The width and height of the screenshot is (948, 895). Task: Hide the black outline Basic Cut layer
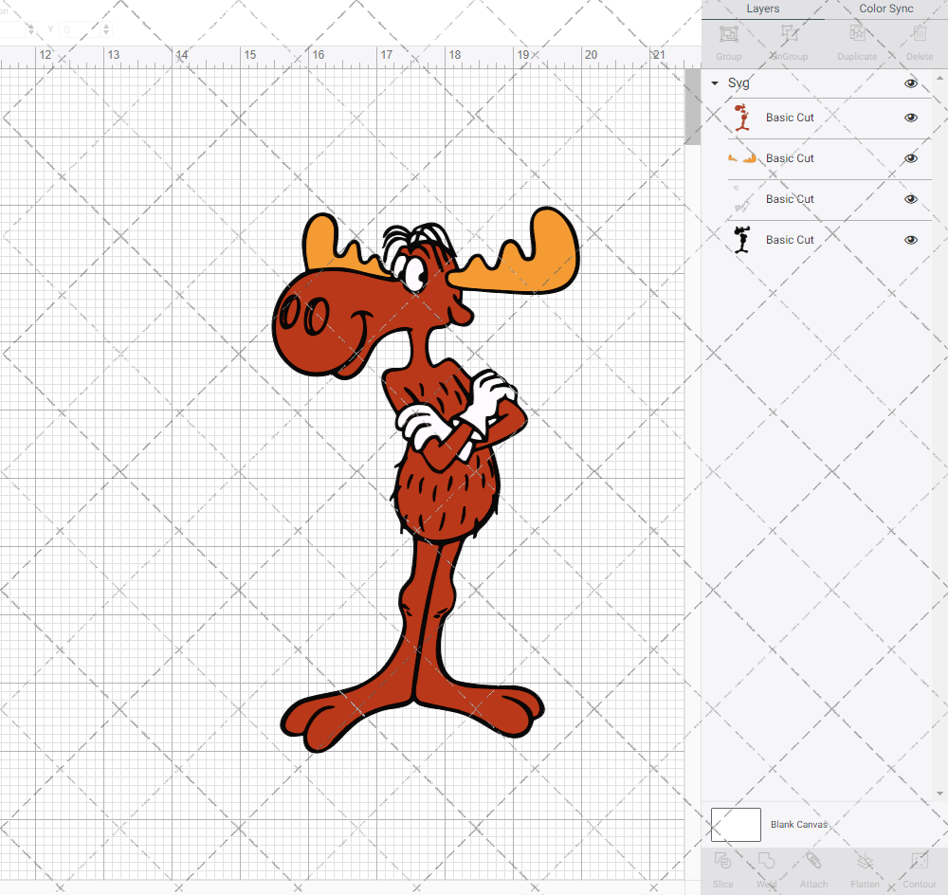coord(910,240)
